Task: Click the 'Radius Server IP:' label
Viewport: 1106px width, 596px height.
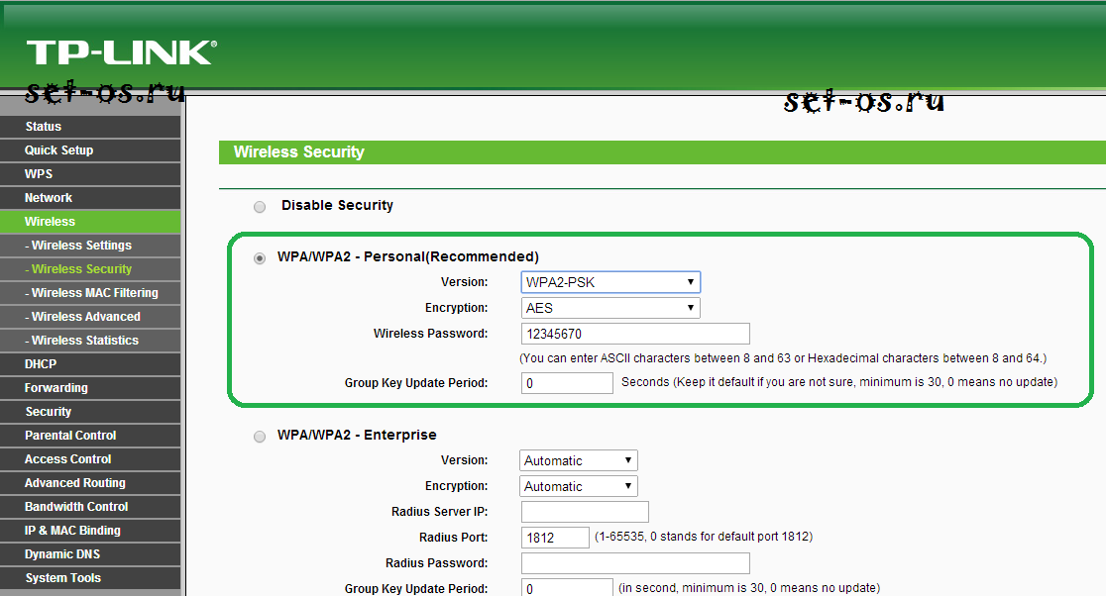Action: [x=439, y=512]
